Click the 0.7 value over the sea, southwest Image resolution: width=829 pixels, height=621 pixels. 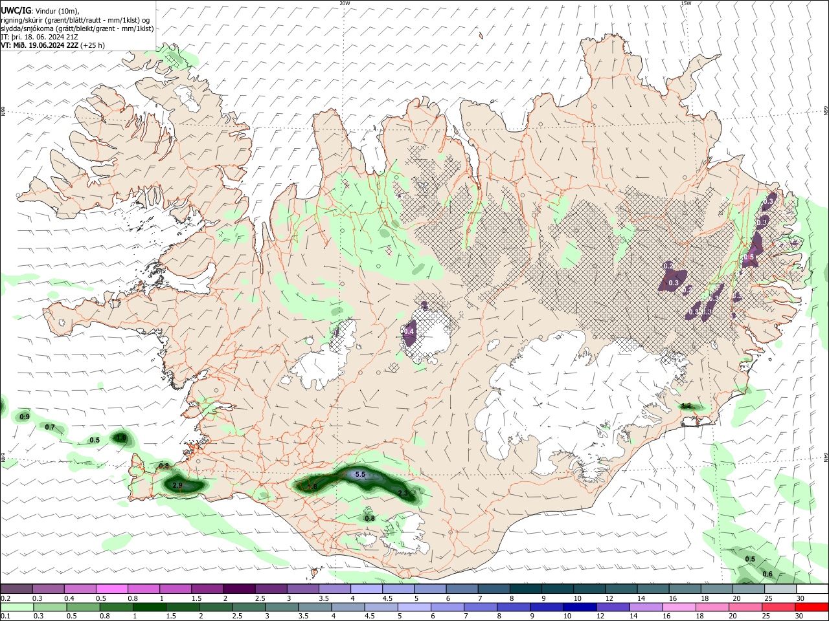tap(50, 428)
